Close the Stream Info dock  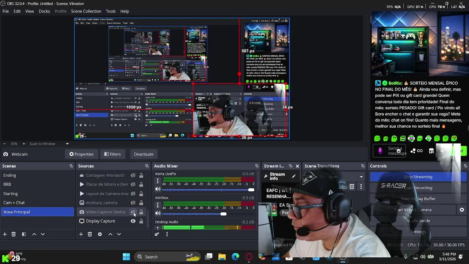point(297,166)
